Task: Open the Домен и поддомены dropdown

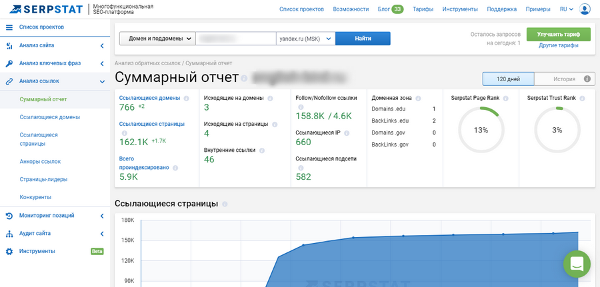Action: pyautogui.click(x=157, y=39)
